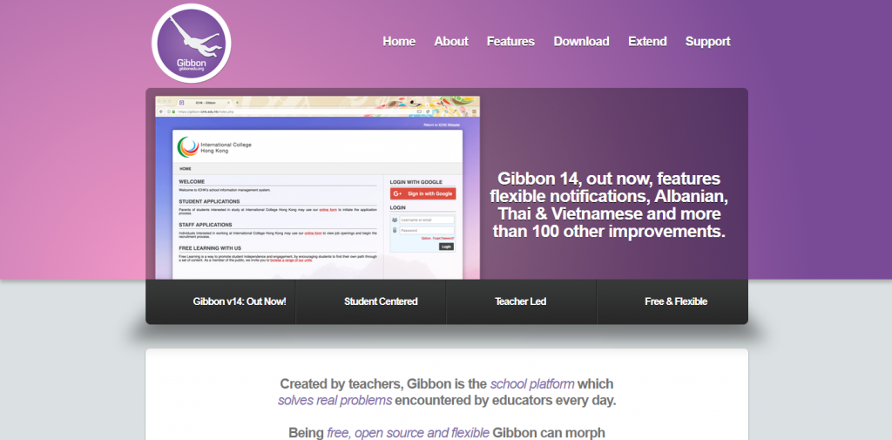The width and height of the screenshot is (892, 440).
Task: Open the Features menu
Action: coord(510,41)
